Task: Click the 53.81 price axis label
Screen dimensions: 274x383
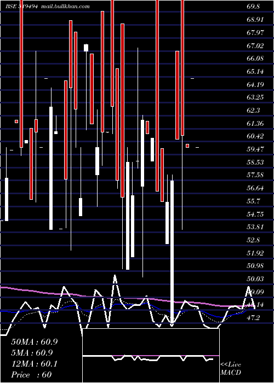Action: point(255,227)
